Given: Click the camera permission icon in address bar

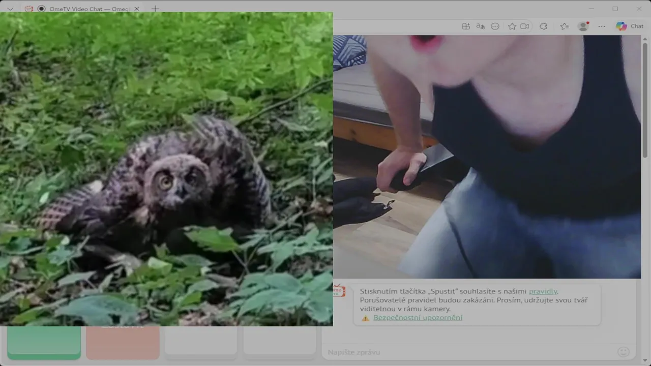Looking at the screenshot, I should (x=525, y=26).
